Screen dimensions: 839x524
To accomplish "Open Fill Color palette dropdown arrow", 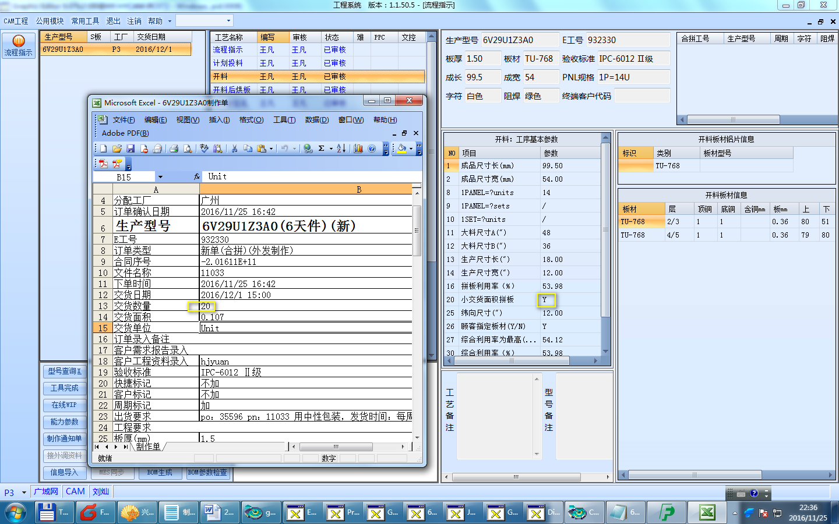I will click(411, 148).
